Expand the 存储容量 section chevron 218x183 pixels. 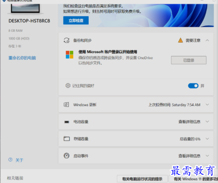click(x=207, y=139)
